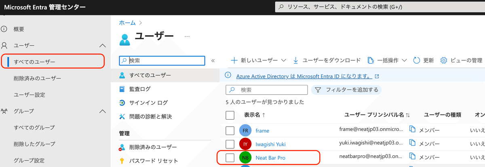Click the ellipsis next to ユーザー title
Viewport: 485px width, 167px height.
click(x=187, y=36)
